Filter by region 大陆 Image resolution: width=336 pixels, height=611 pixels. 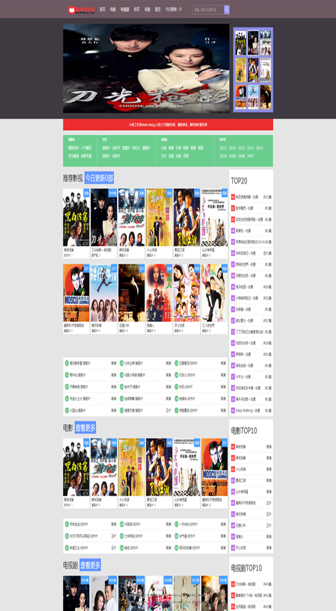[164, 148]
